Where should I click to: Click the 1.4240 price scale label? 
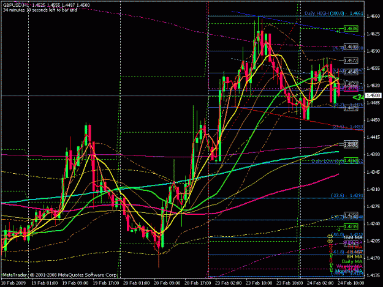tap(373, 223)
